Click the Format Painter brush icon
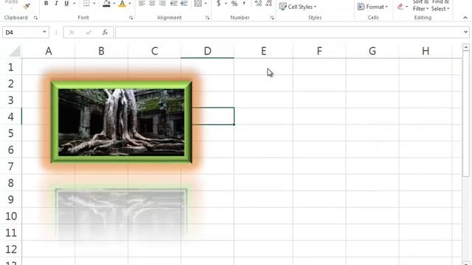The image size is (472, 265). 27,6
